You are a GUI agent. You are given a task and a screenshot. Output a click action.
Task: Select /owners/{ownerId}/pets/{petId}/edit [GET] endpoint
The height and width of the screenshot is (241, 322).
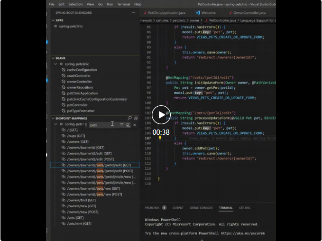pyautogui.click(x=95, y=165)
